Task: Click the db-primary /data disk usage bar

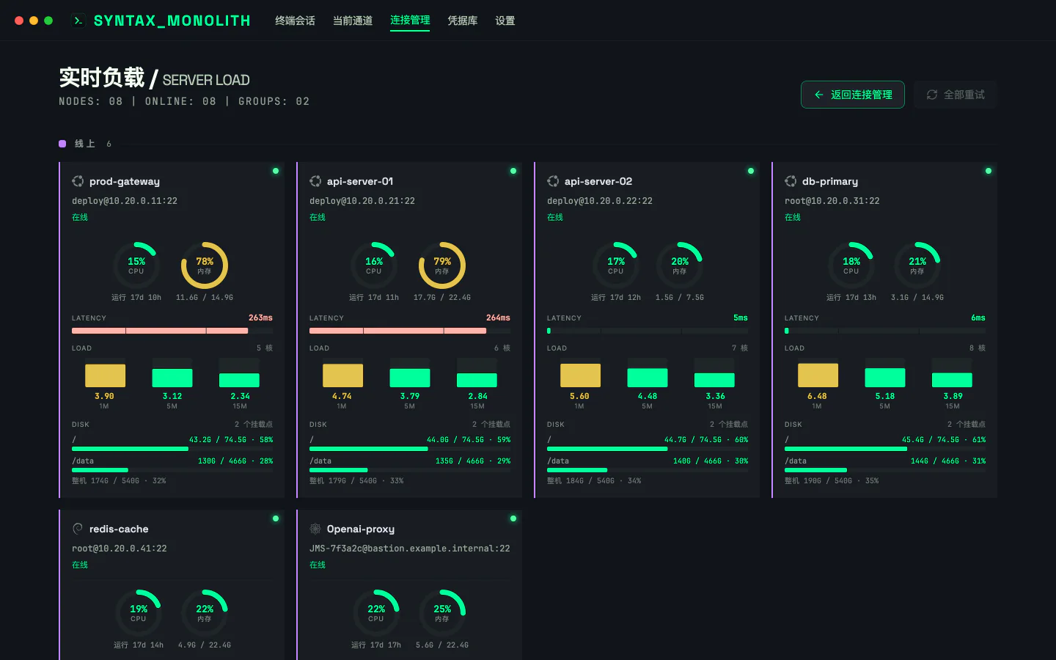Action: [885, 470]
